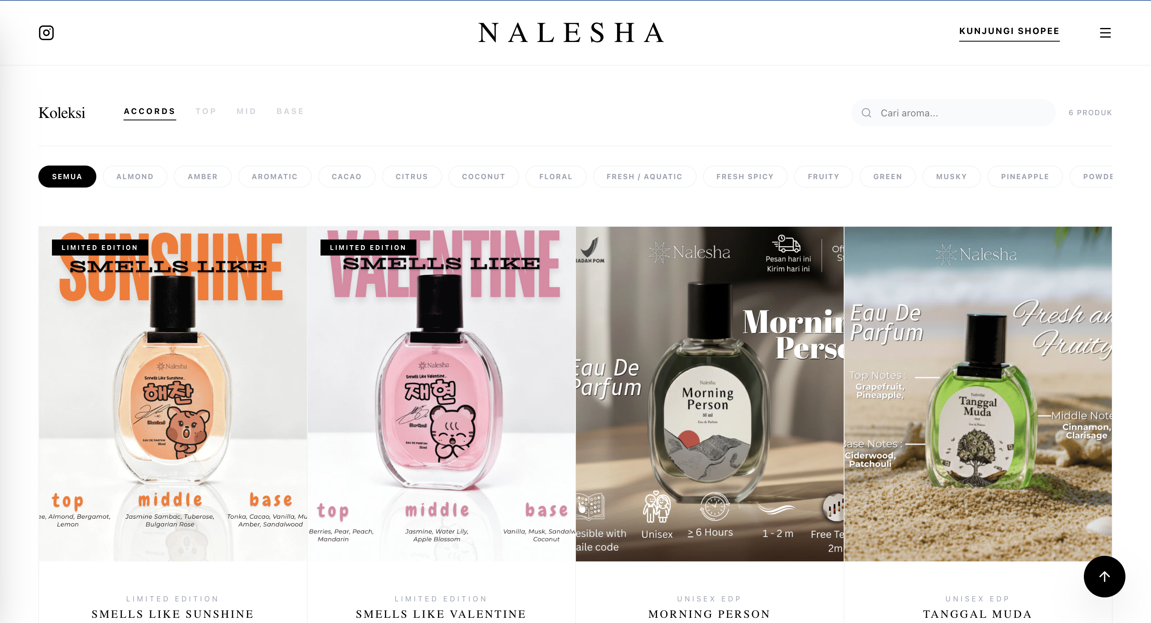Filter by ALMOND accord
This screenshot has height=623, width=1151.
point(135,176)
